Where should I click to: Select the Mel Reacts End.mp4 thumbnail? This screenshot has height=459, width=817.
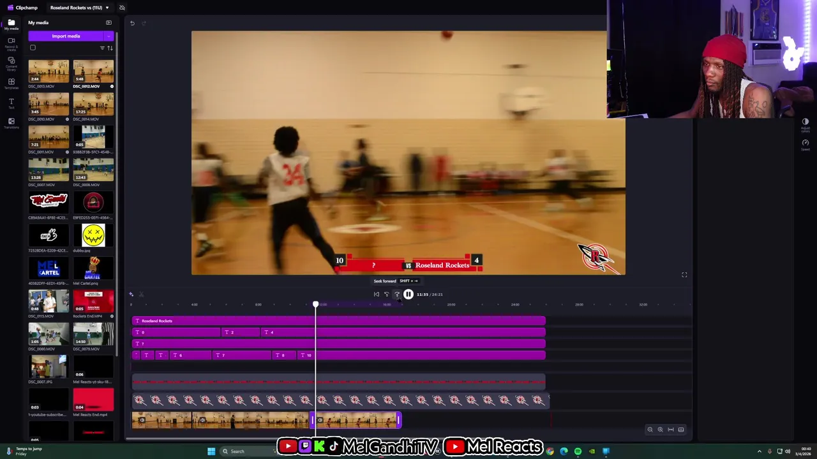tap(93, 400)
